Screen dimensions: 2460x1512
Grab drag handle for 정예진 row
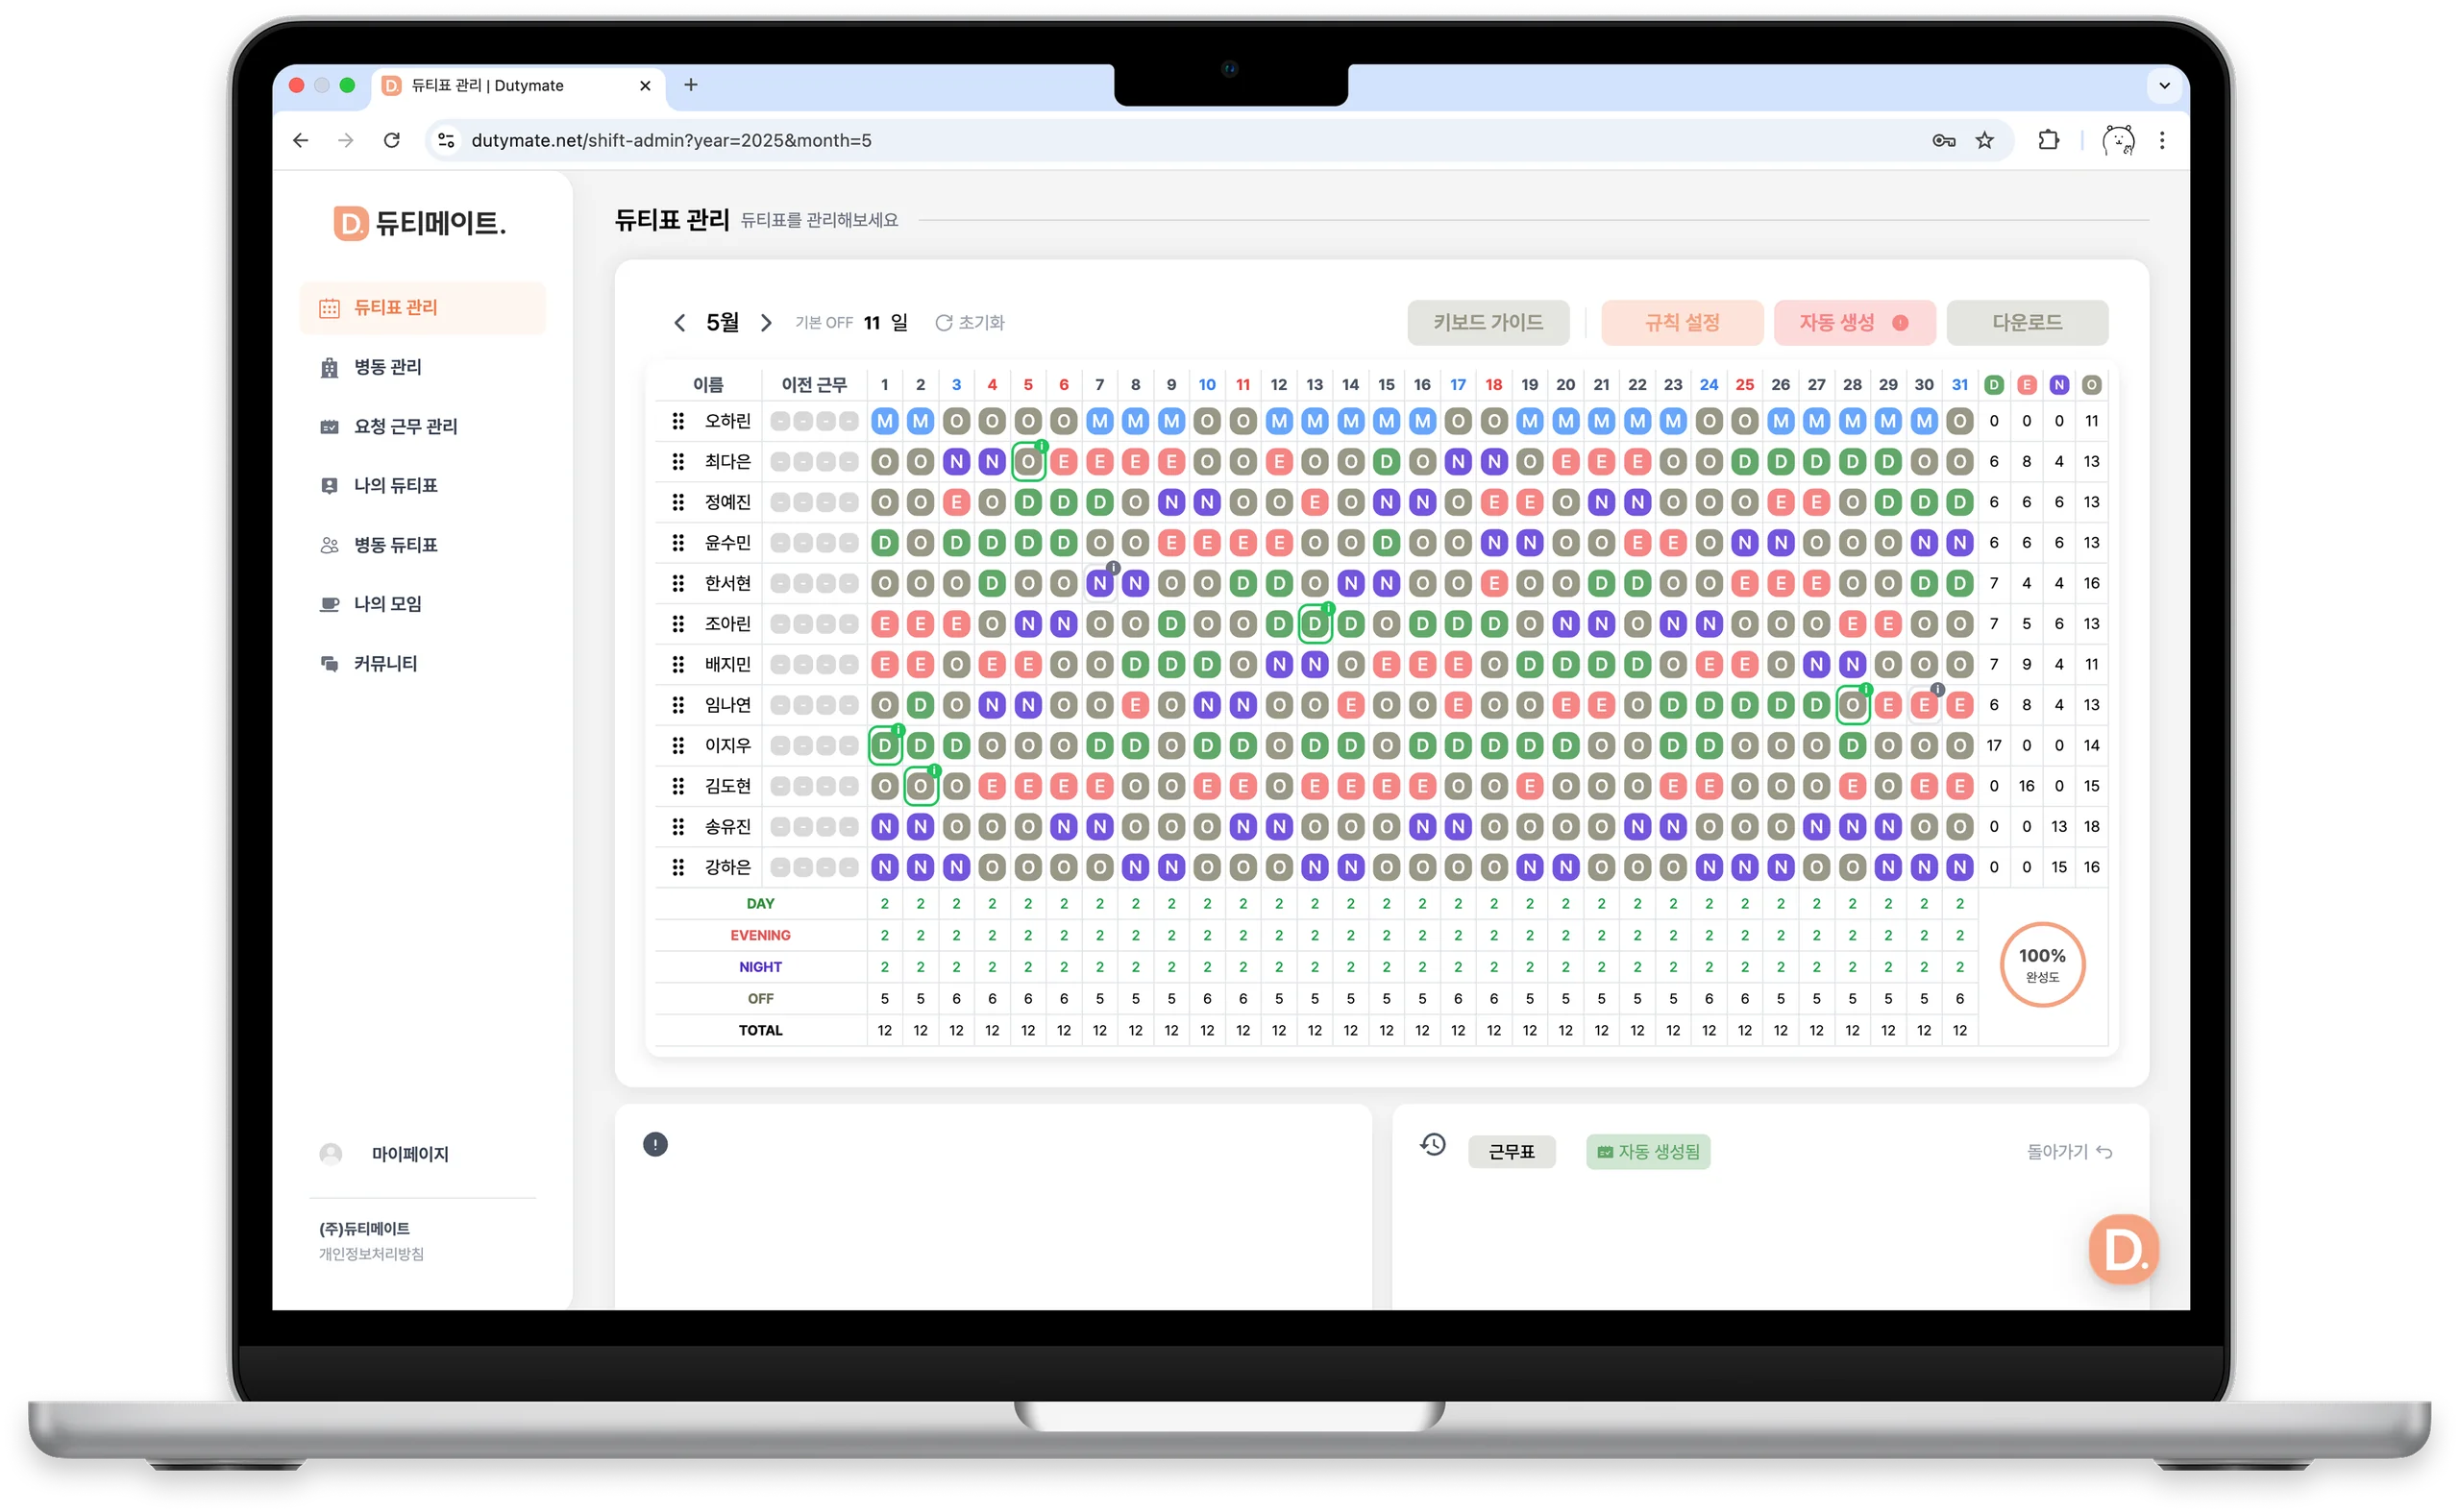pyautogui.click(x=678, y=502)
